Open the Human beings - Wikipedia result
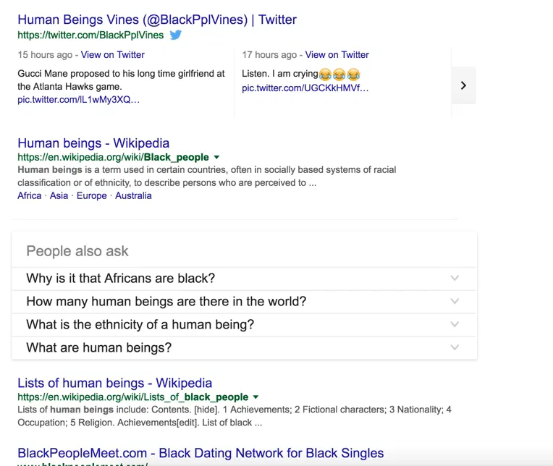The height and width of the screenshot is (466, 553). click(93, 143)
